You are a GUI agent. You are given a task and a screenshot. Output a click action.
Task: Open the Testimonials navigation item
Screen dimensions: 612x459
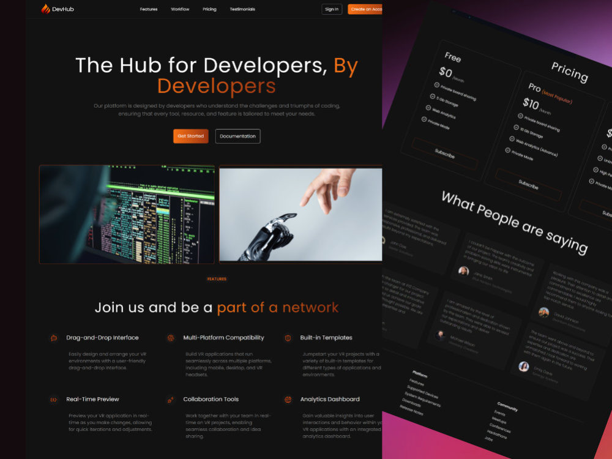click(x=242, y=9)
